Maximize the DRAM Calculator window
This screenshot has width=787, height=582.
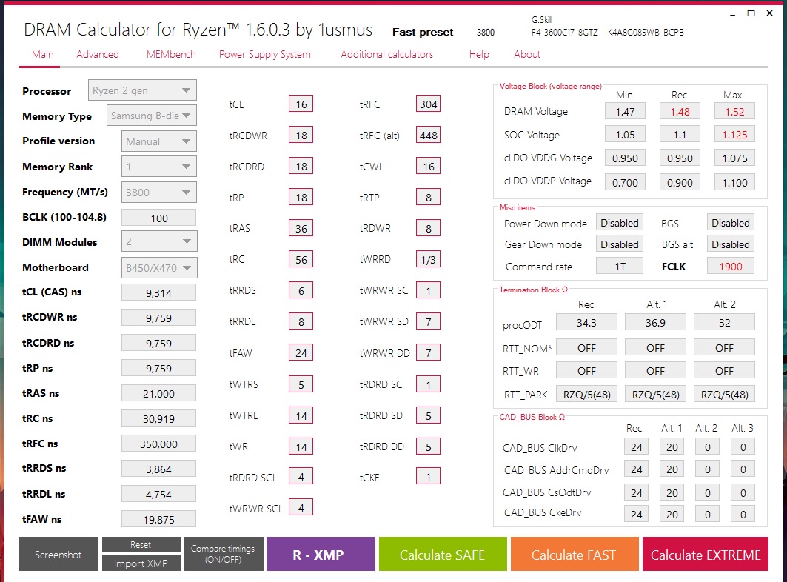(x=751, y=13)
